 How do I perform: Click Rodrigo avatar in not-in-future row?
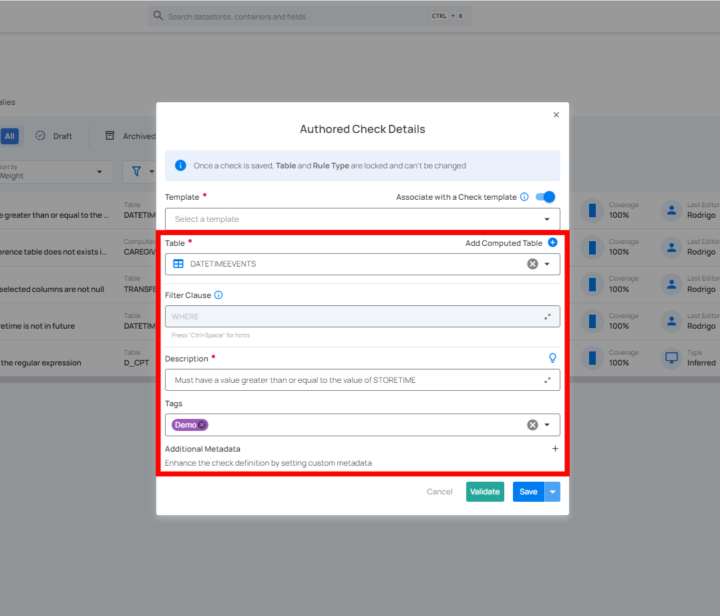click(x=671, y=321)
